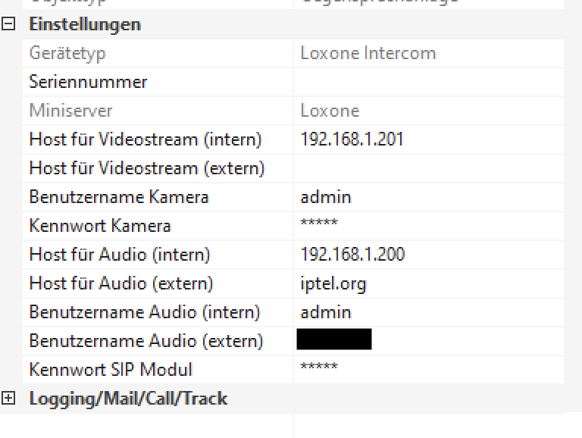The image size is (582, 438).
Task: Expand the Logging/Mail/Call/Track section
Action: 9,398
